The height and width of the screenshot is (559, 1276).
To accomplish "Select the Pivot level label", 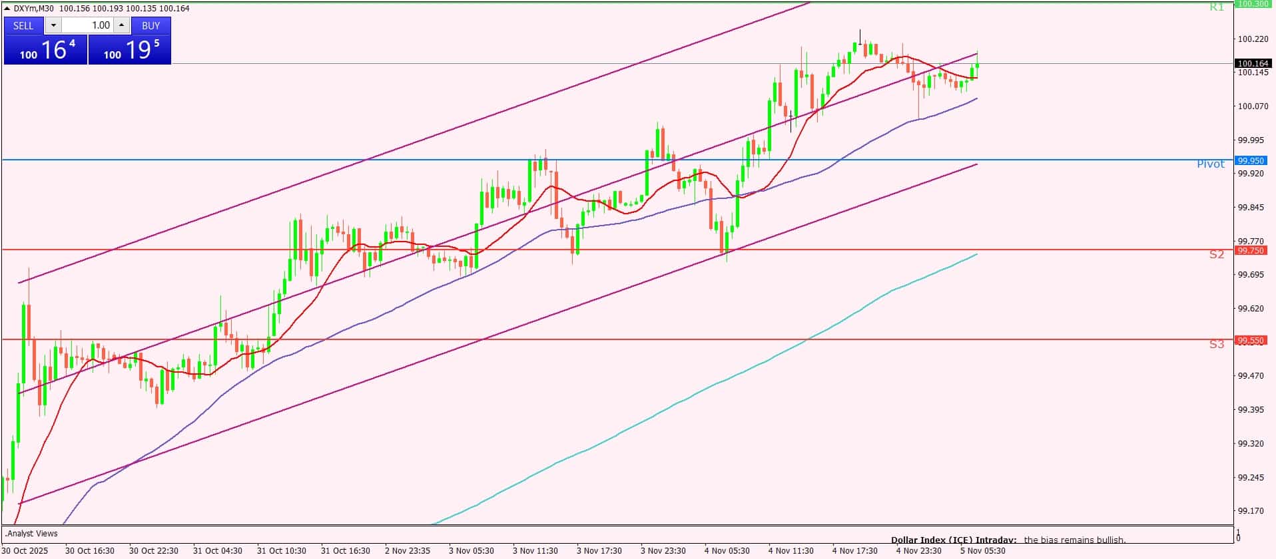I will click(1211, 164).
